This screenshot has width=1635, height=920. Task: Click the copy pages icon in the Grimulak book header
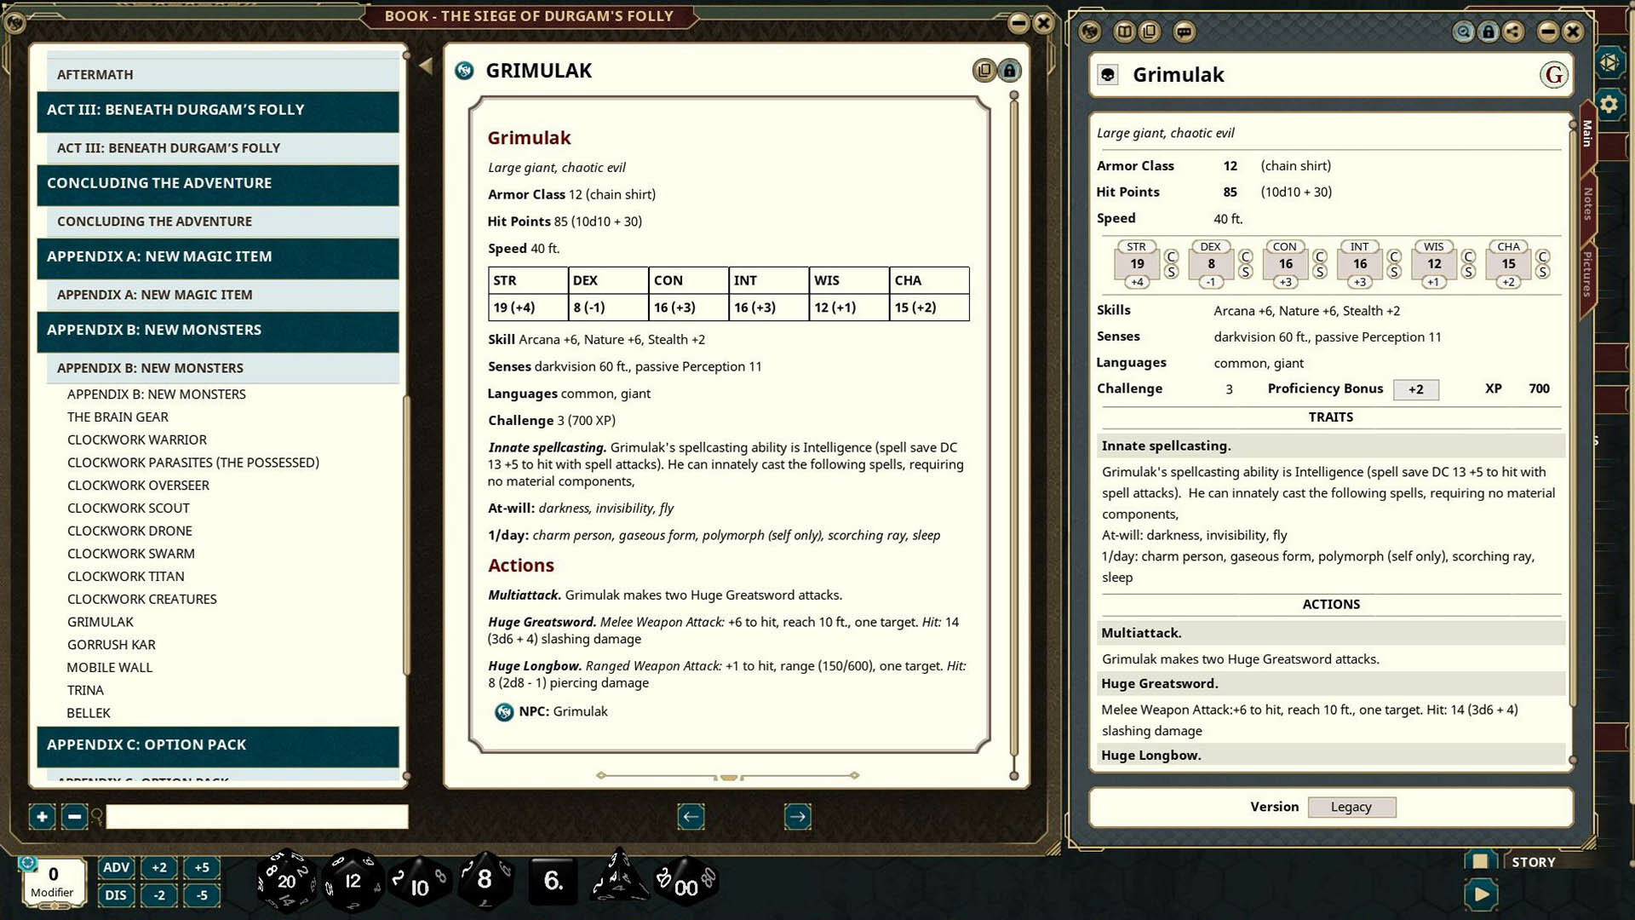click(x=984, y=70)
